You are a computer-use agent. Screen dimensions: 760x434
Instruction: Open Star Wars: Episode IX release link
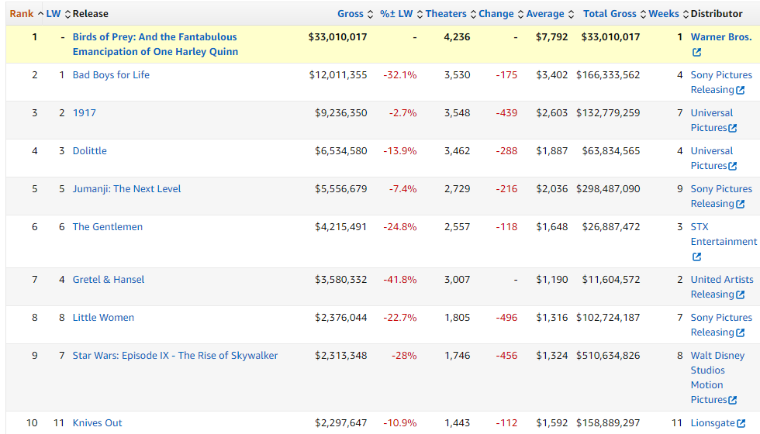click(x=175, y=356)
